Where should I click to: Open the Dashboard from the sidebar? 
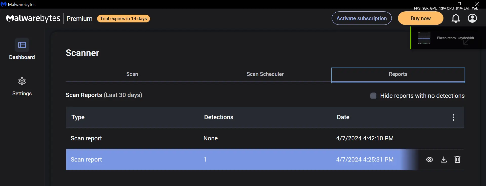[x=22, y=49]
